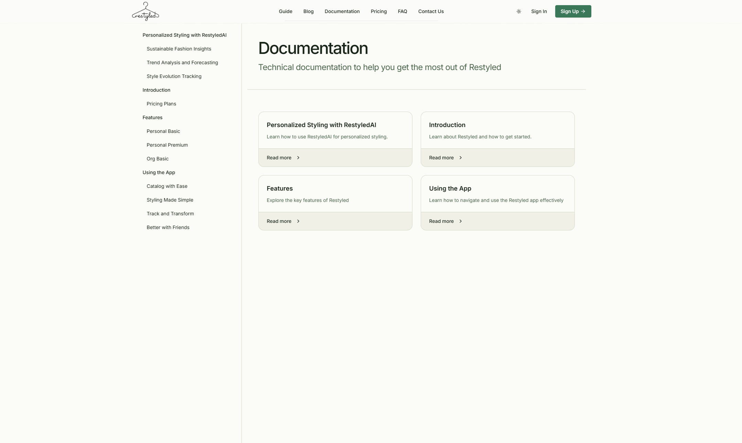Click chevron in Features card's Read more
This screenshot has width=742, height=443.
tap(298, 221)
